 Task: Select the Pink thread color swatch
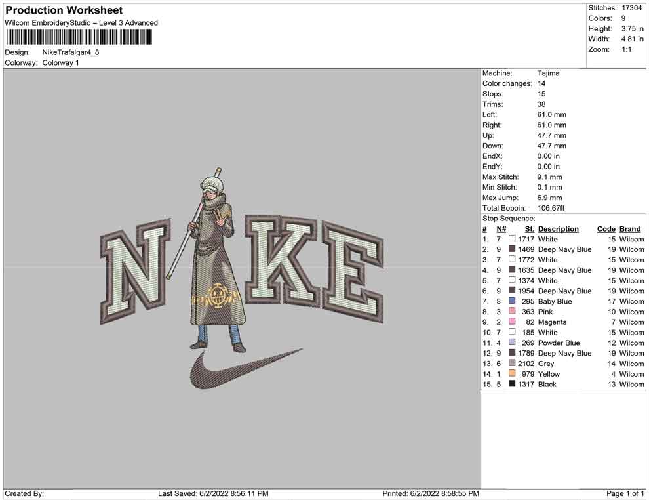coord(512,312)
